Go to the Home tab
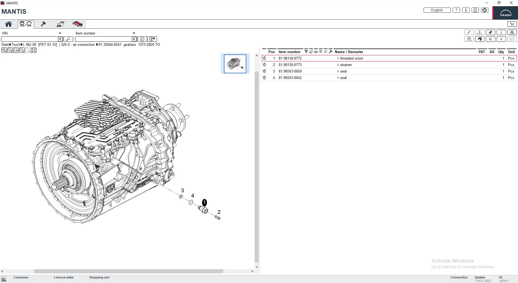518x283 pixels. 8,24
